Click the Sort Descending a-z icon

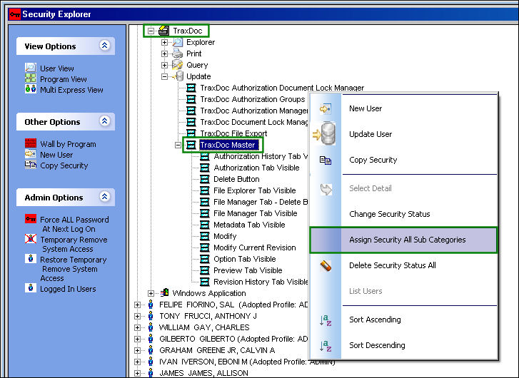326,346
